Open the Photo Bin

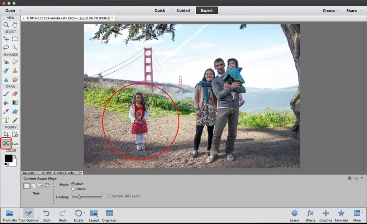point(10,215)
